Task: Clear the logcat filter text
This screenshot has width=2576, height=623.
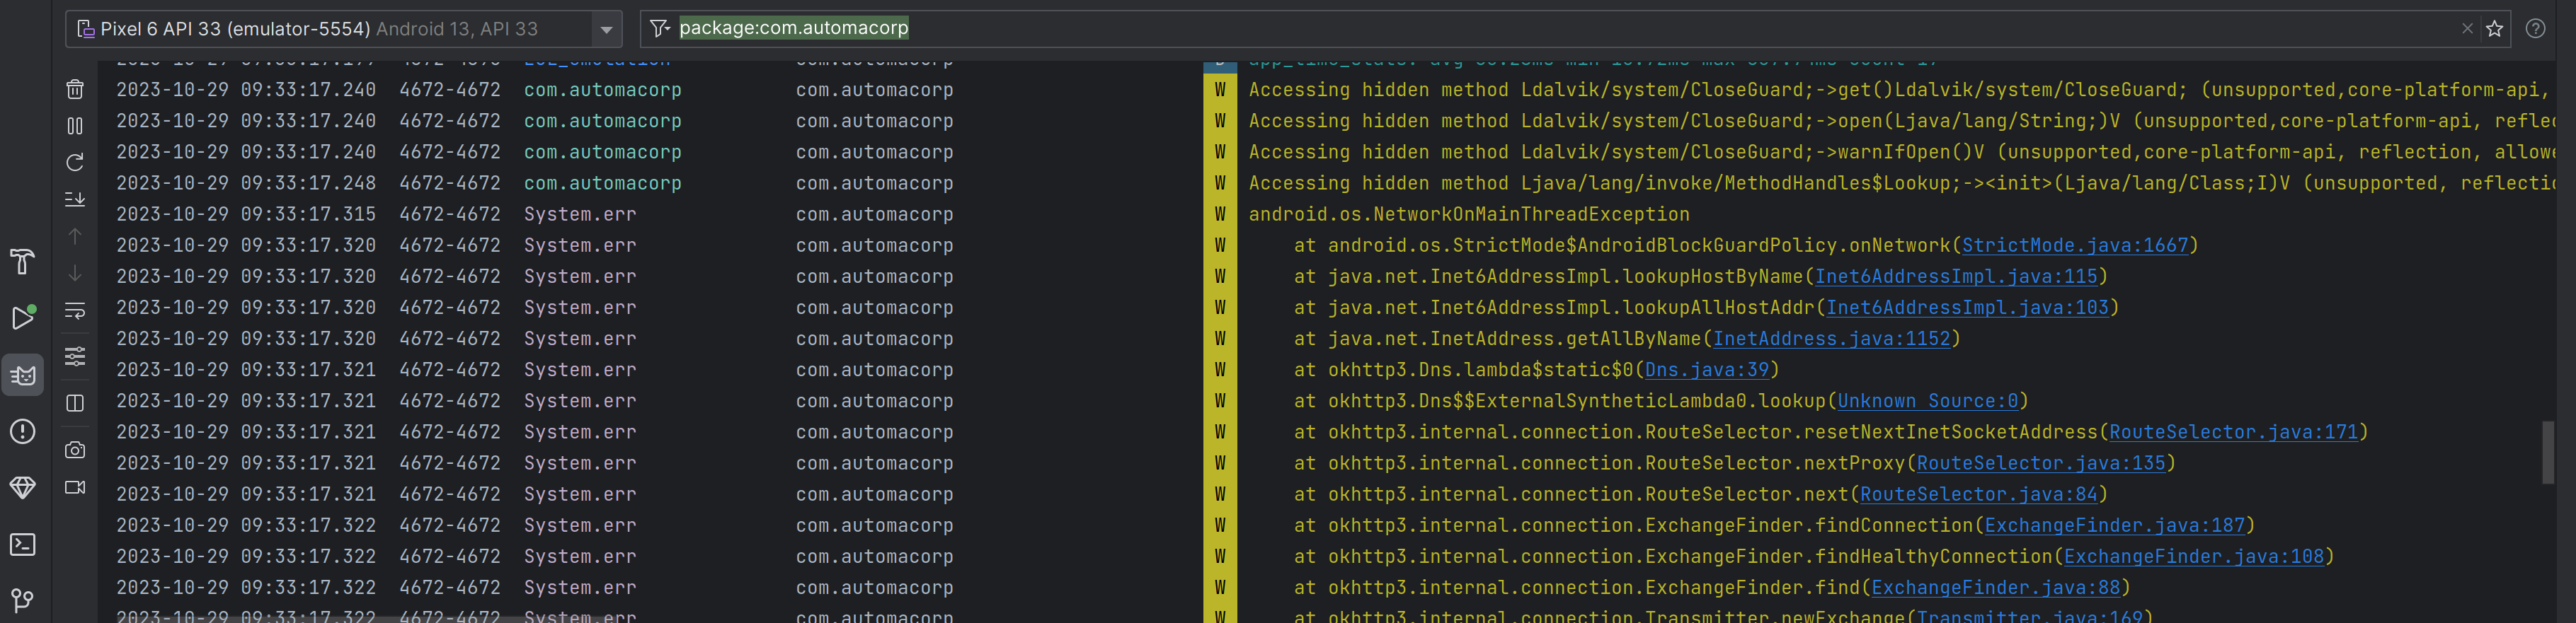Action: coord(2467,29)
